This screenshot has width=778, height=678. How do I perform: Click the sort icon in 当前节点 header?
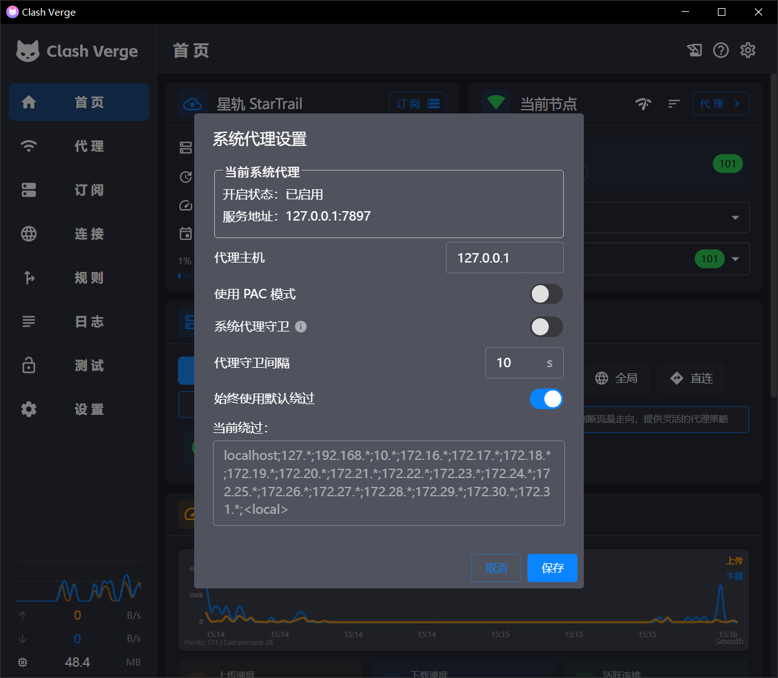(x=674, y=103)
